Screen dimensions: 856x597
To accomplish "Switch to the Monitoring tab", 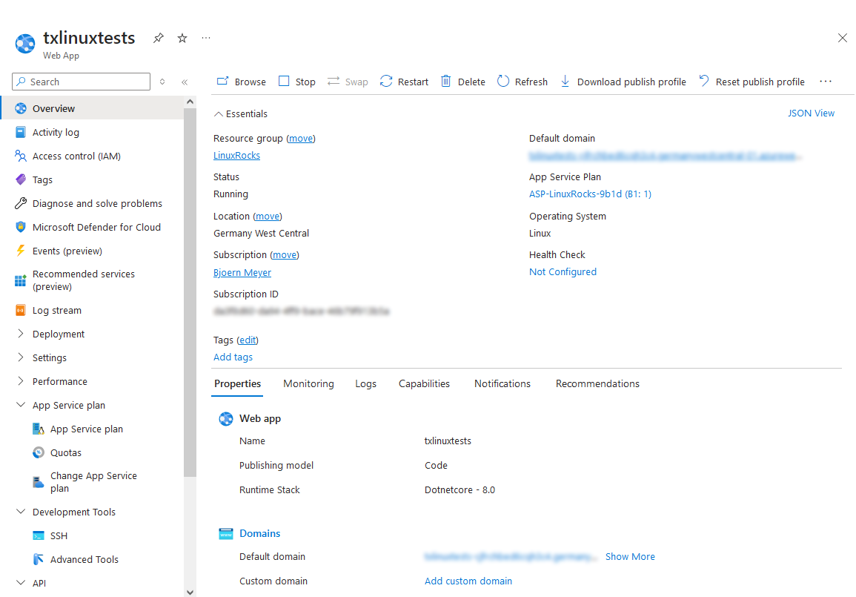I will click(x=308, y=383).
